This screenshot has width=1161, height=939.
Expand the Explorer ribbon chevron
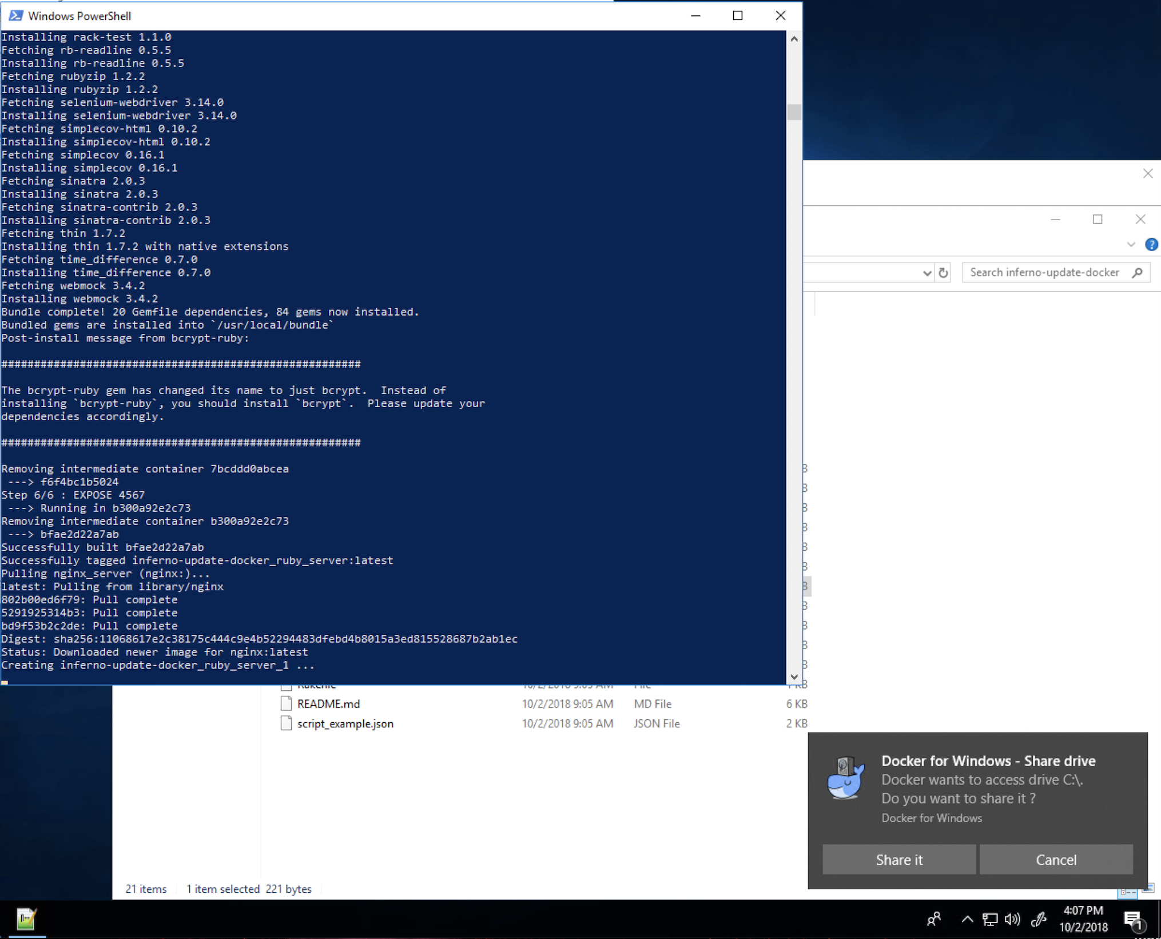[x=1131, y=245]
